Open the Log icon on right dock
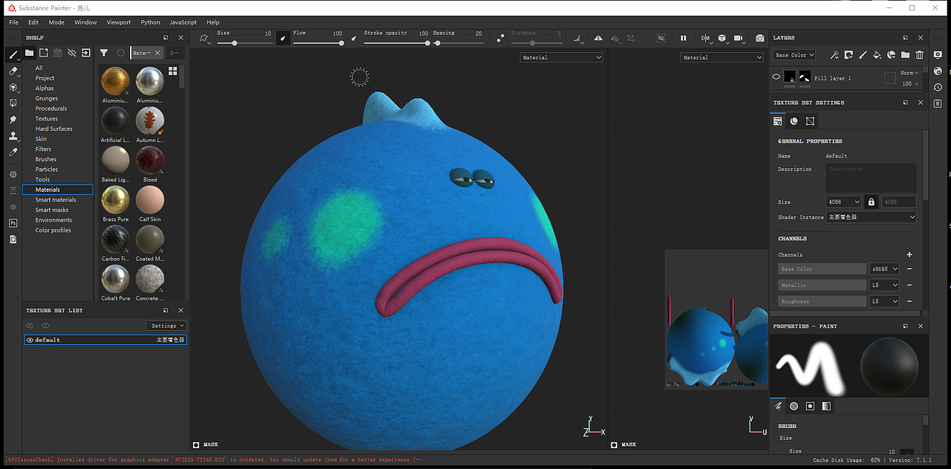The width and height of the screenshot is (951, 469). 938,104
